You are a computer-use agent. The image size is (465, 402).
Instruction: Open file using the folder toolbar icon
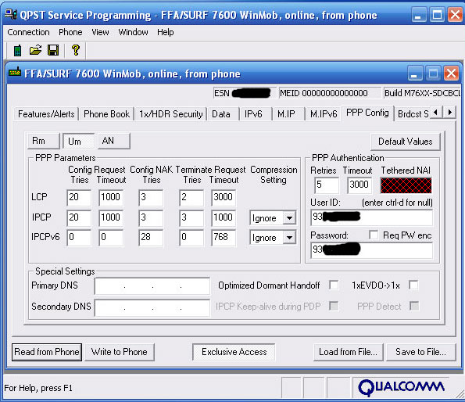[x=36, y=50]
